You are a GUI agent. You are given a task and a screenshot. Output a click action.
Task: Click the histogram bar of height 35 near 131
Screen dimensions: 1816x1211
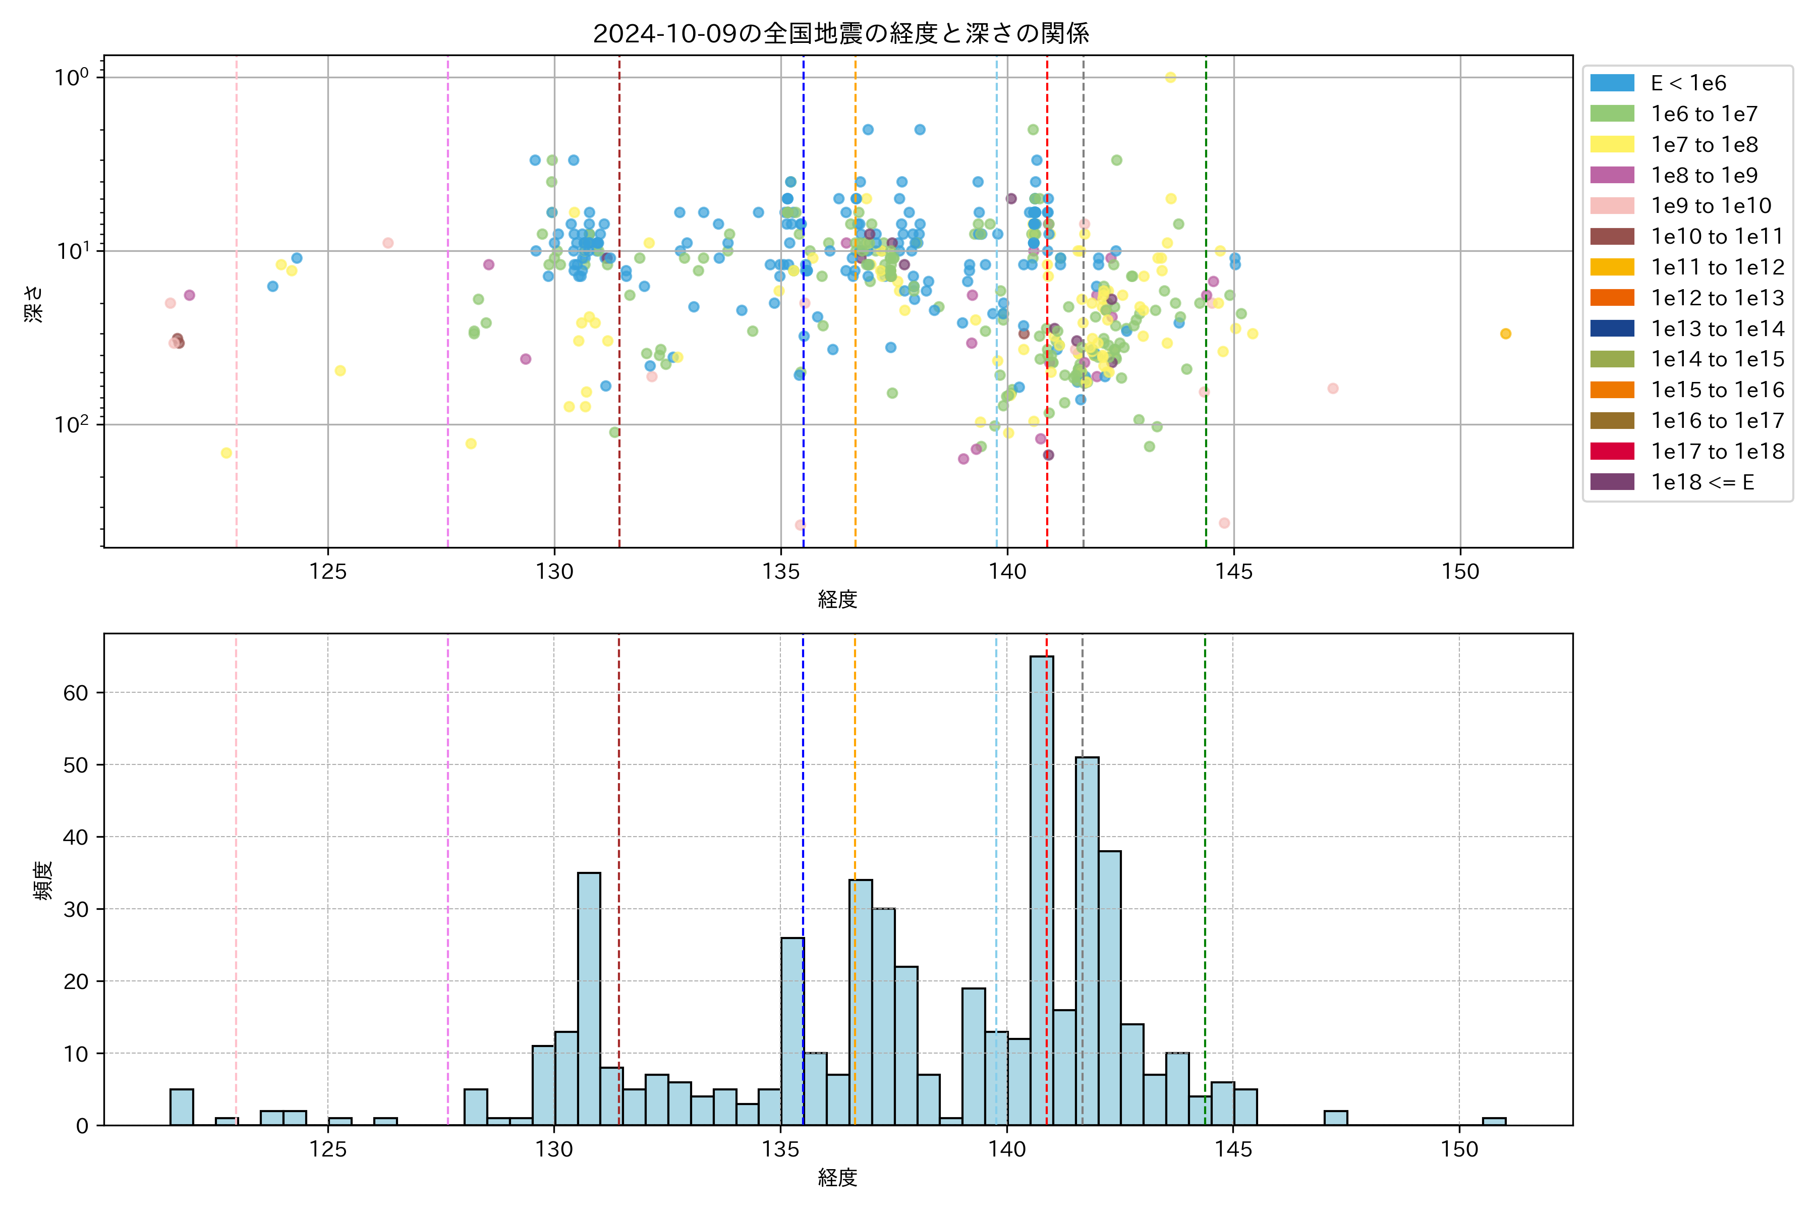[588, 998]
